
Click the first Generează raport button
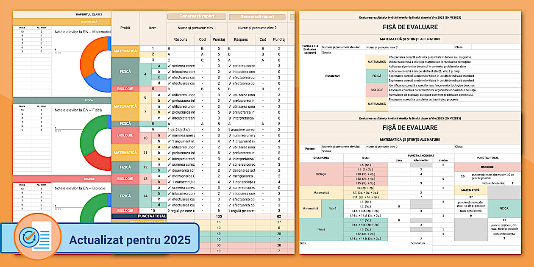coord(197,17)
